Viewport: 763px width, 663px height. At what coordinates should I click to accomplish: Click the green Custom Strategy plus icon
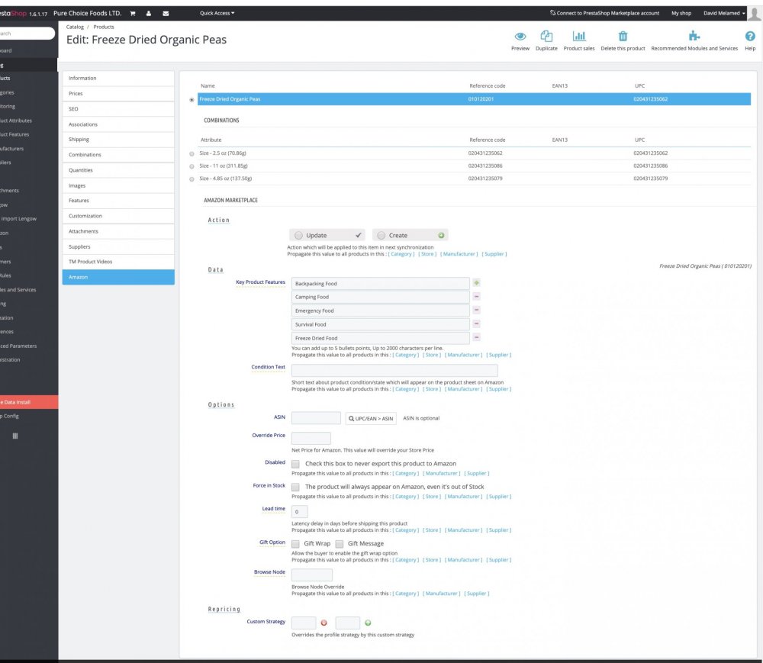(x=368, y=623)
